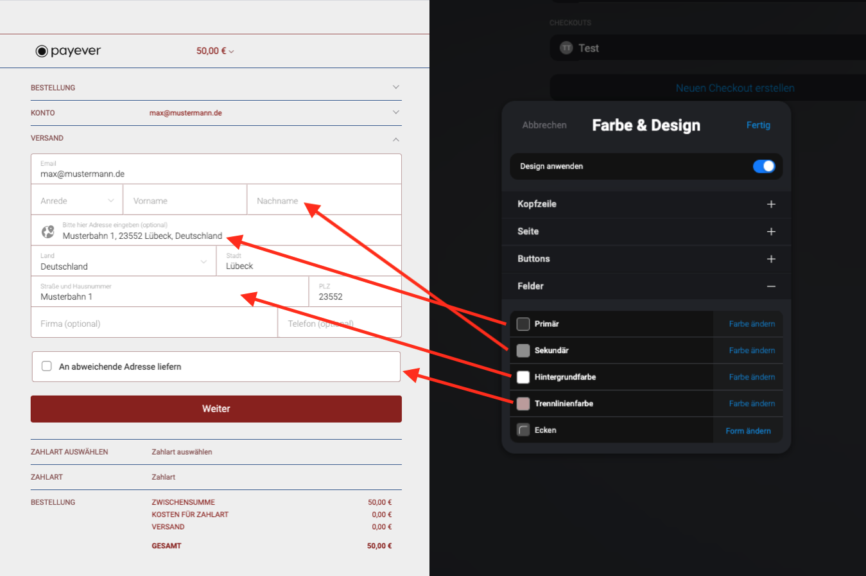Open the Anrede dropdown

click(77, 200)
